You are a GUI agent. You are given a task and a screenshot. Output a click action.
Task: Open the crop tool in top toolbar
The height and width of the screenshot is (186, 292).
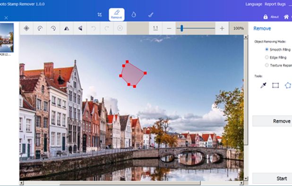[100, 15]
